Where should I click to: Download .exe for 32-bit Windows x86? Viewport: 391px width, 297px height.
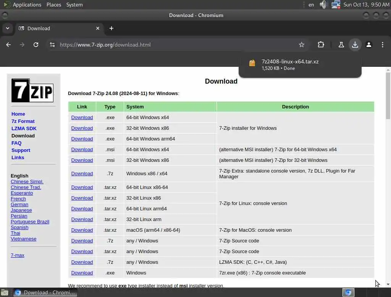coord(82,128)
